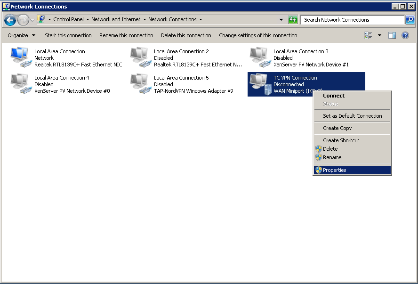Click the Refresh button beside the address bar
Screen dimensions: 418x284
point(293,20)
